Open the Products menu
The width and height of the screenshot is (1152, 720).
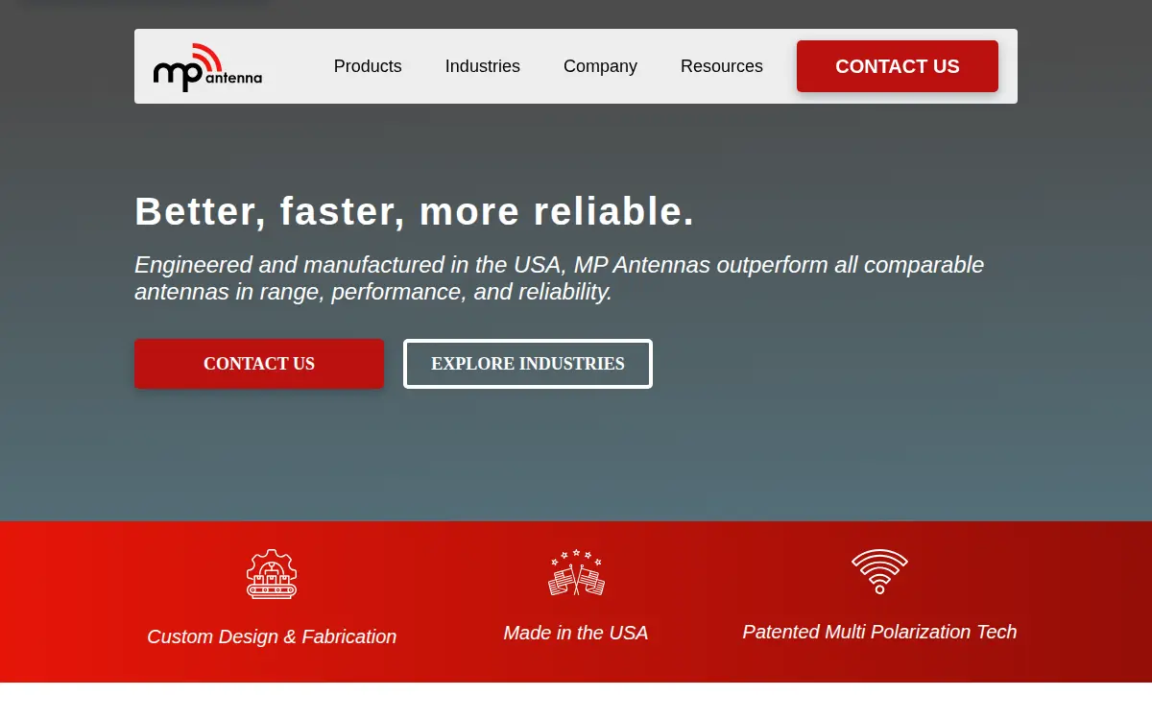(x=368, y=66)
